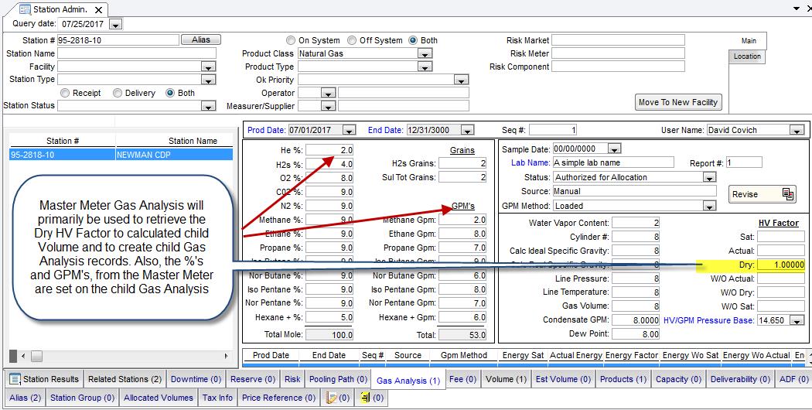Image resolution: width=812 pixels, height=410 pixels.
Task: Click the right scroll arrow under station list
Action: pyautogui.click(x=227, y=357)
